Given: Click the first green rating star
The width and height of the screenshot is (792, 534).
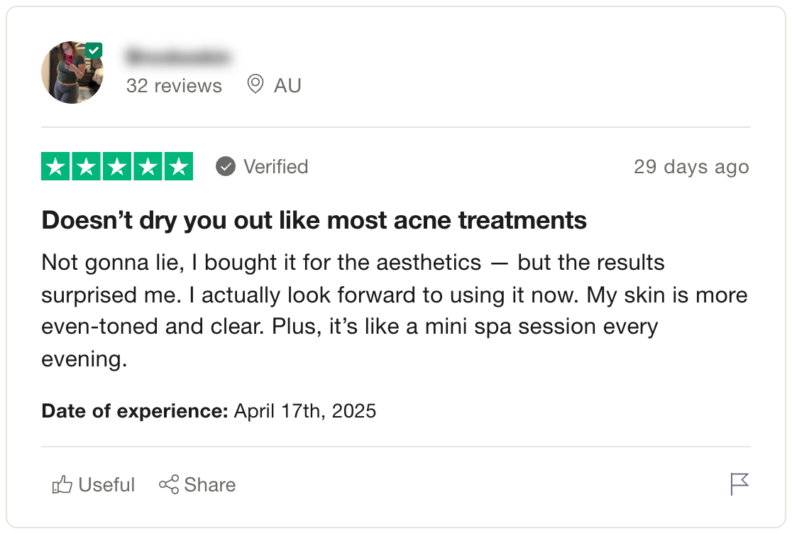Looking at the screenshot, I should (x=55, y=166).
